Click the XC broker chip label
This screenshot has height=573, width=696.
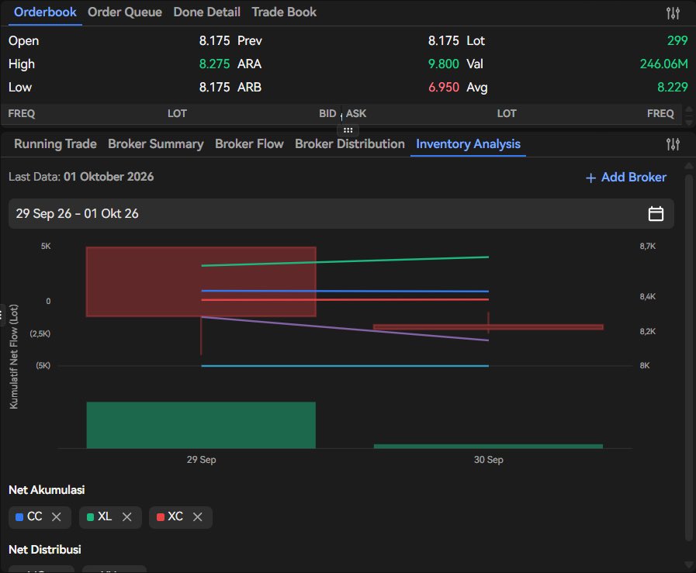[175, 516]
